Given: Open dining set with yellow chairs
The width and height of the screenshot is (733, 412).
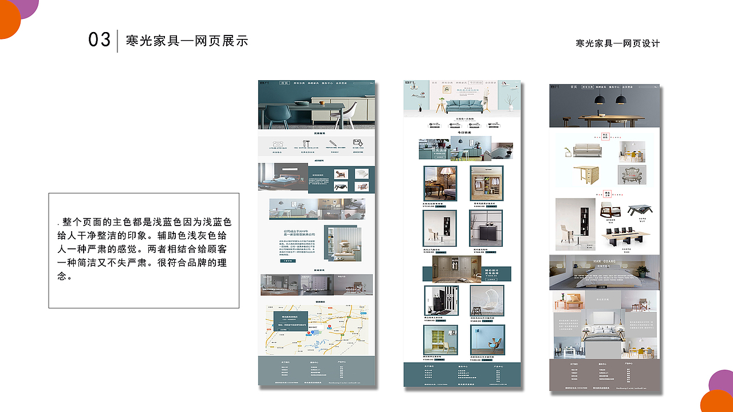Looking at the screenshot, I should 632,152.
